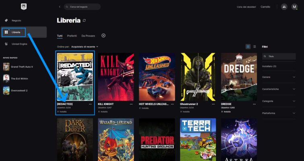Select the Preferiti tab
The height and width of the screenshot is (161, 304).
click(72, 36)
